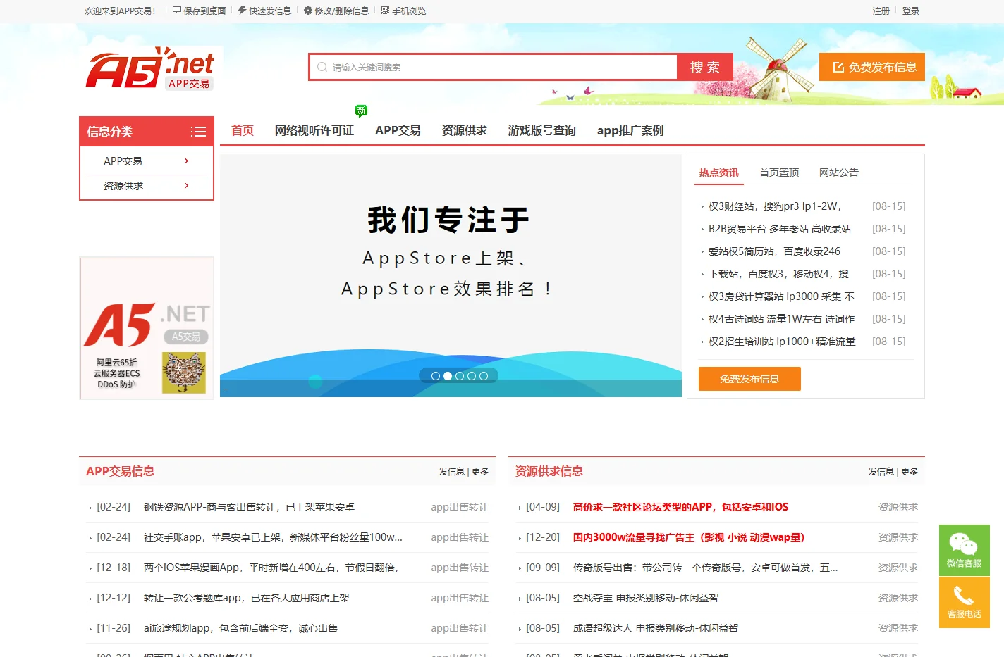This screenshot has height=657, width=1004.
Task: Click the [08-15] date beside 权3财经站
Action: 889,206
